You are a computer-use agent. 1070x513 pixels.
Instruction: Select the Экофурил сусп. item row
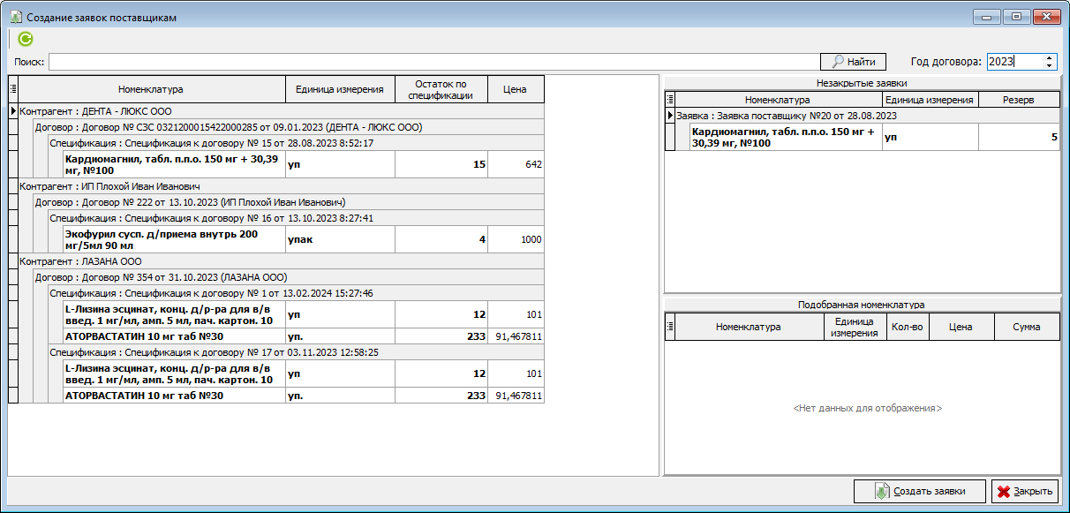point(168,239)
